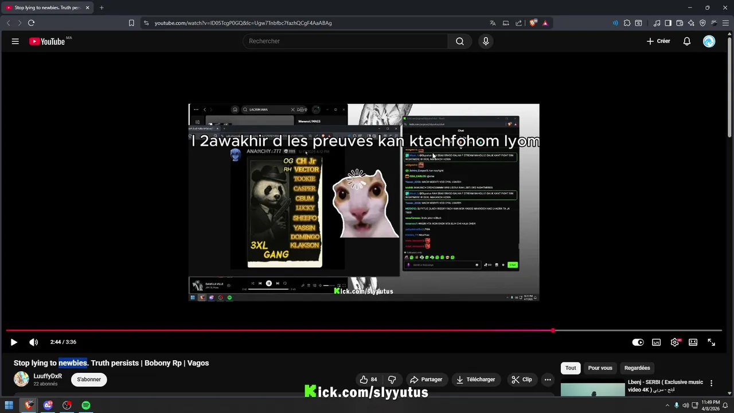Click the Télécharger download button
Screen dimensions: 734x413
(x=475, y=380)
